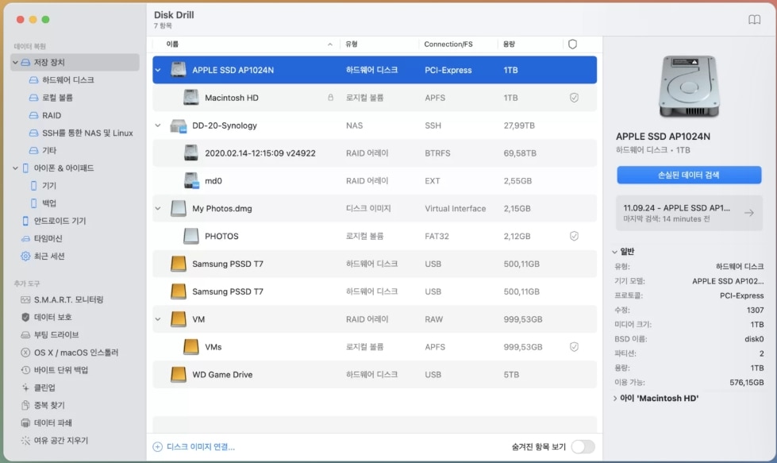Open 여유 공간 지우기 tool
The width and height of the screenshot is (777, 463).
[55, 441]
